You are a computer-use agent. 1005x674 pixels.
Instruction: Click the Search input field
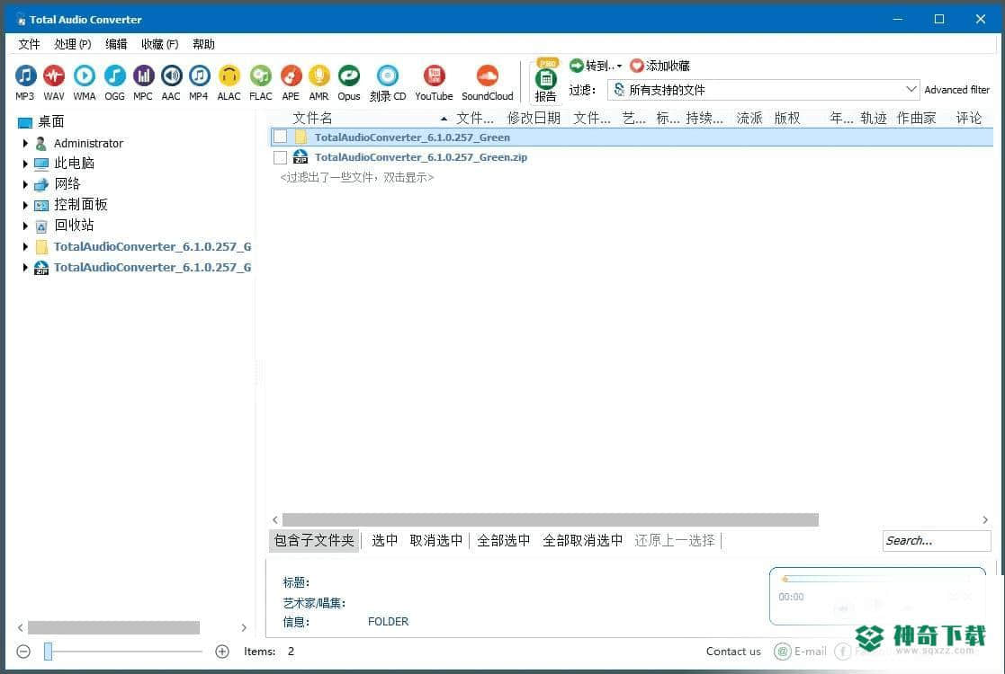click(x=937, y=541)
